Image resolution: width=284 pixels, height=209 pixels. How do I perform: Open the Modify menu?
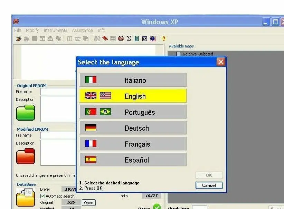pyautogui.click(x=32, y=31)
